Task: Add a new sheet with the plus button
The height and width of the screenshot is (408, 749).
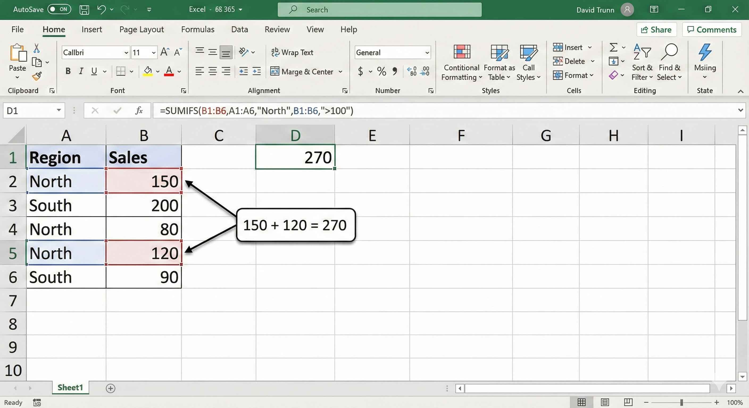Action: click(x=111, y=388)
